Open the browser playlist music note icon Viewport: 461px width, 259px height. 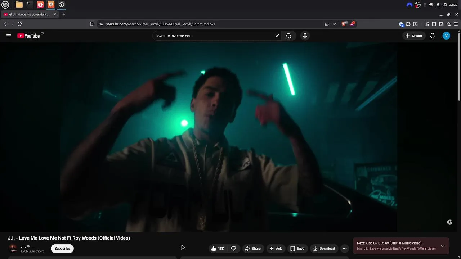(x=427, y=24)
